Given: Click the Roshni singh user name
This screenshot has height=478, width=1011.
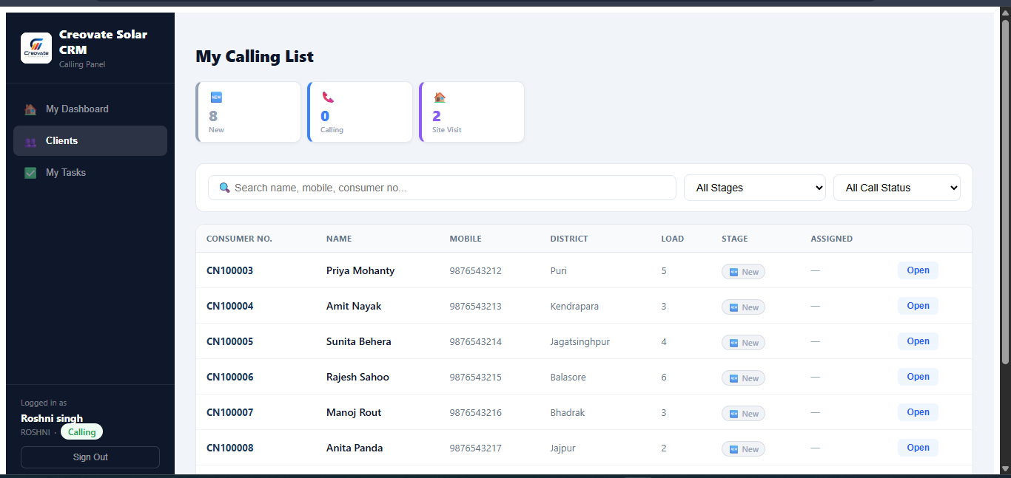Looking at the screenshot, I should click(52, 418).
